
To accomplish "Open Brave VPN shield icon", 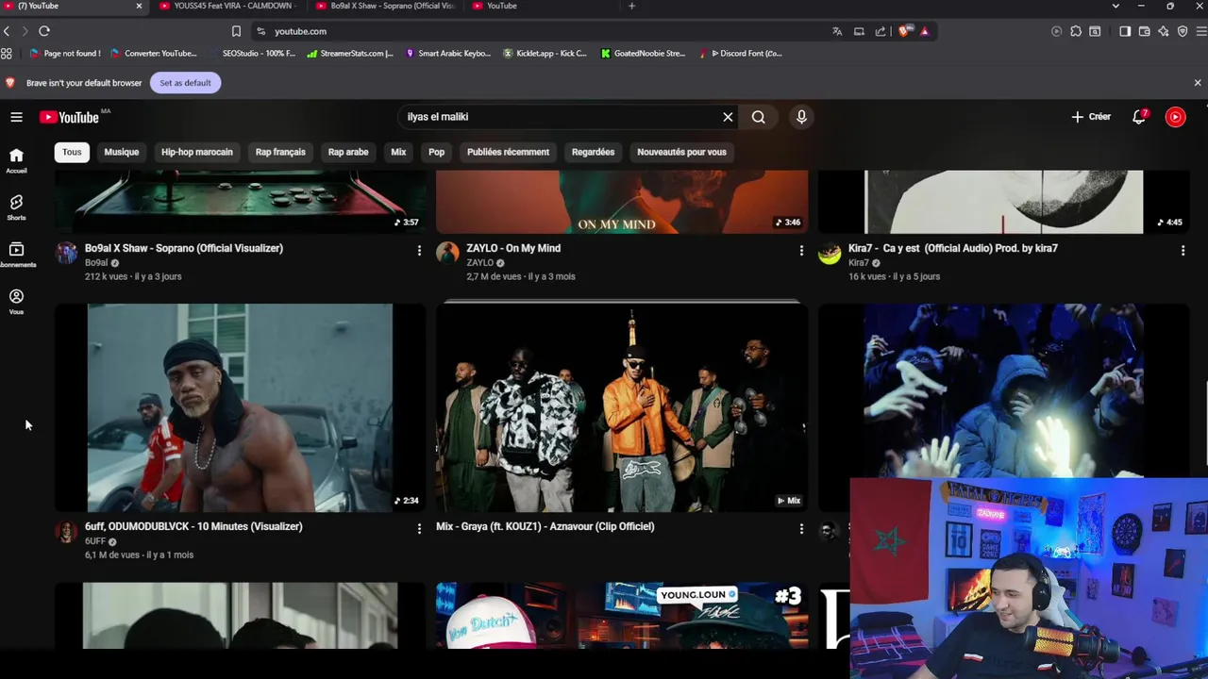I will [x=1183, y=31].
